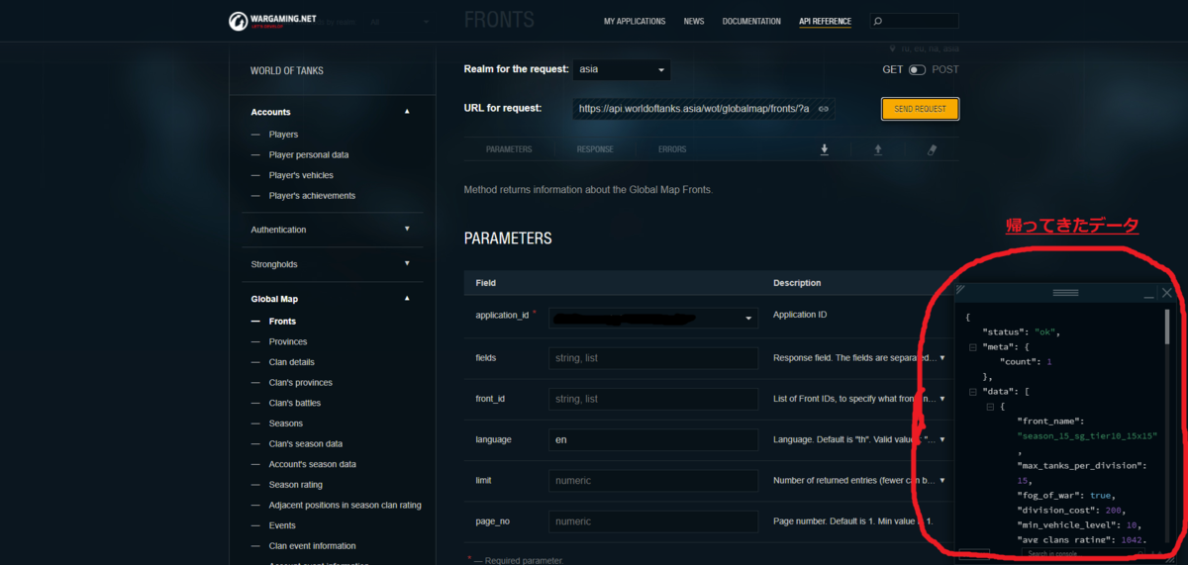Image resolution: width=1188 pixels, height=565 pixels.
Task: Click the header search input box
Action: [915, 21]
